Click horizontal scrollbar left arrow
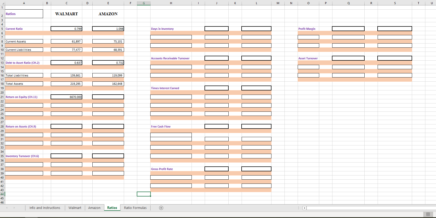This screenshot has height=218, width=436. [x=305, y=208]
